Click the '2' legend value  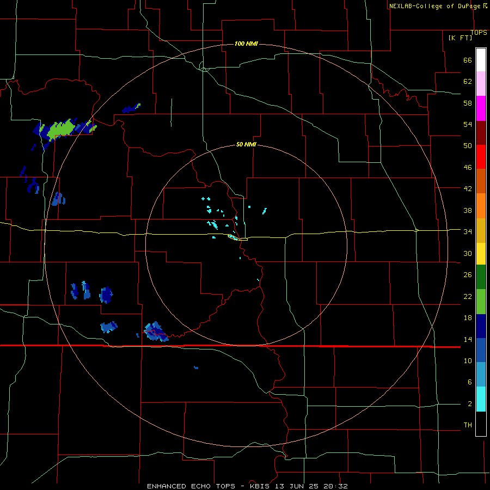469,404
